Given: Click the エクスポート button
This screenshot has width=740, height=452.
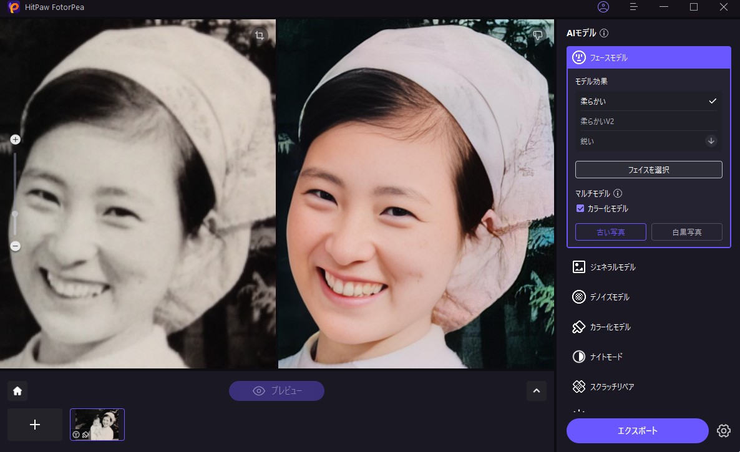Looking at the screenshot, I should coord(637,431).
